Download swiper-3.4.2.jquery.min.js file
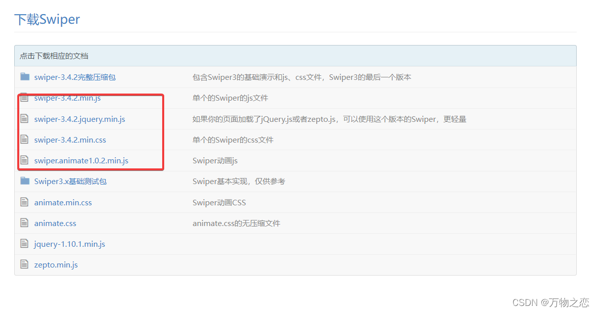The width and height of the screenshot is (597, 312). click(x=80, y=119)
